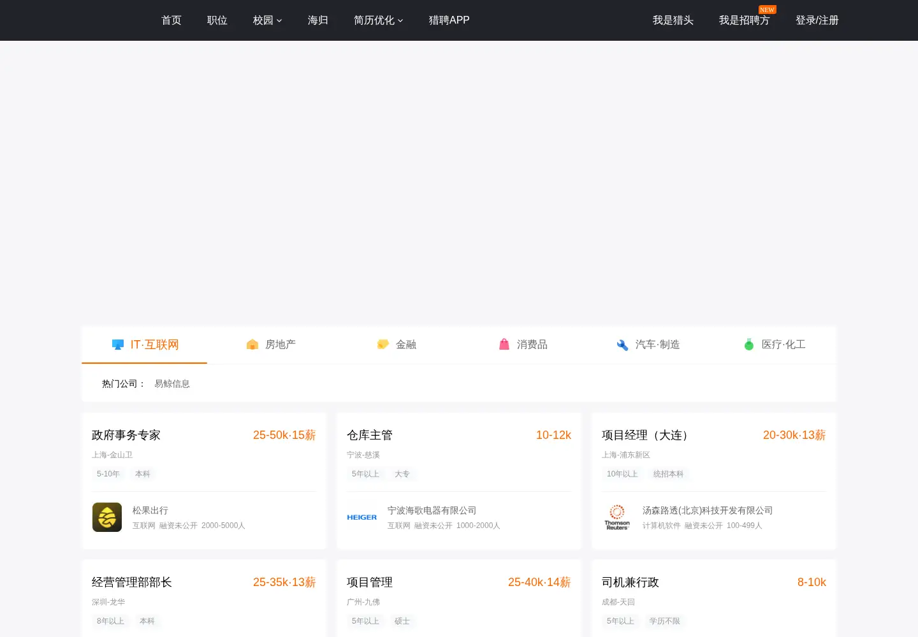The height and width of the screenshot is (637, 918).
Task: Open job listing 政府事务专家
Action: point(126,435)
